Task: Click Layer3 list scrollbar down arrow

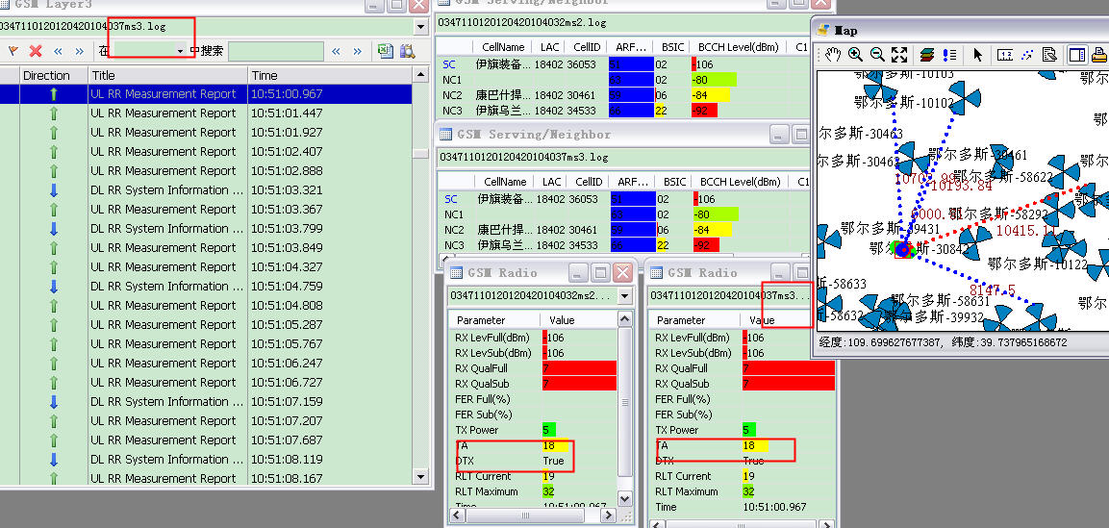Action: pyautogui.click(x=421, y=476)
